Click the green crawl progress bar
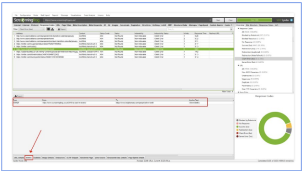 tap(255, 20)
